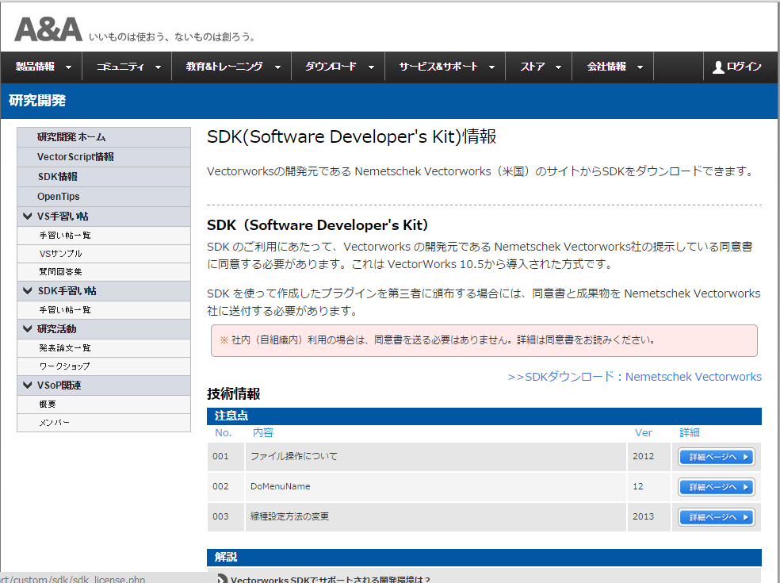Screen dimensions: 780x583
Task: Click the 解説 section header bar
Action: (x=484, y=557)
